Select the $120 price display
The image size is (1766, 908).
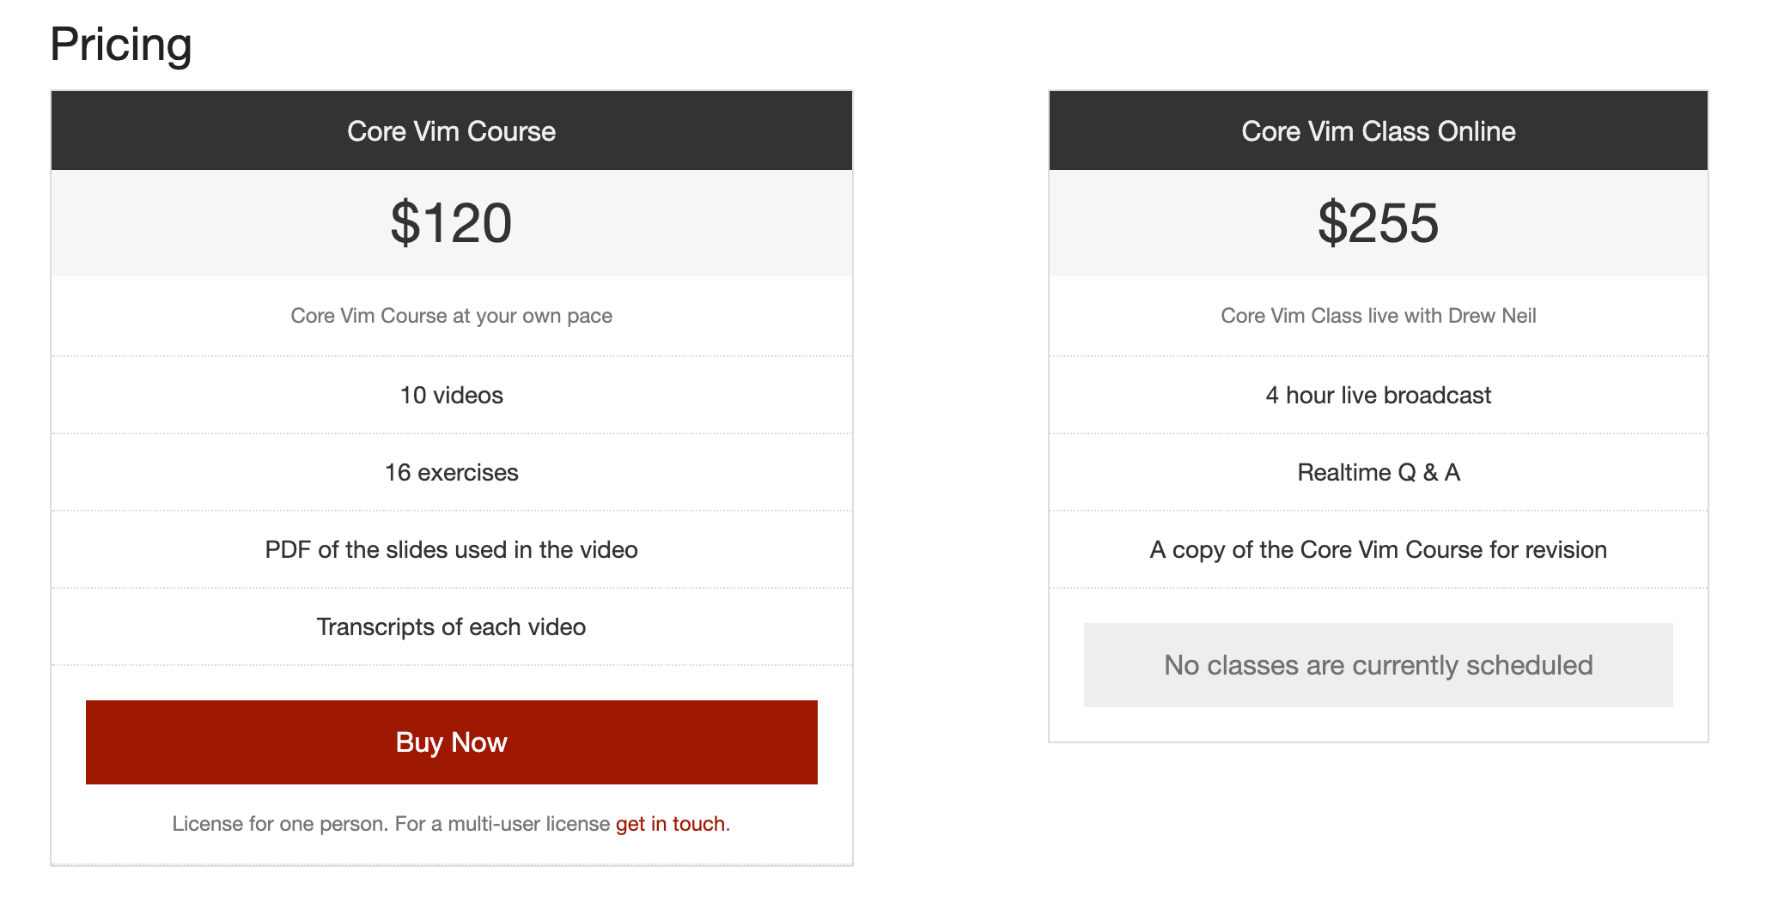[x=451, y=222]
